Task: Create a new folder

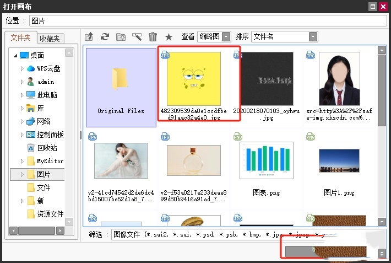Action: tap(121, 37)
